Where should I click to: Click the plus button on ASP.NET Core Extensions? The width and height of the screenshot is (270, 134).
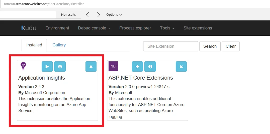[137, 66]
